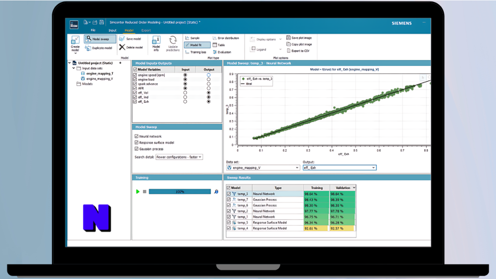Select the Untitled project (Static) tree label
Image resolution: width=496 pixels, height=279 pixels.
click(x=95, y=63)
